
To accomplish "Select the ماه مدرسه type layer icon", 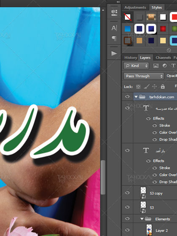I will (x=146, y=108).
